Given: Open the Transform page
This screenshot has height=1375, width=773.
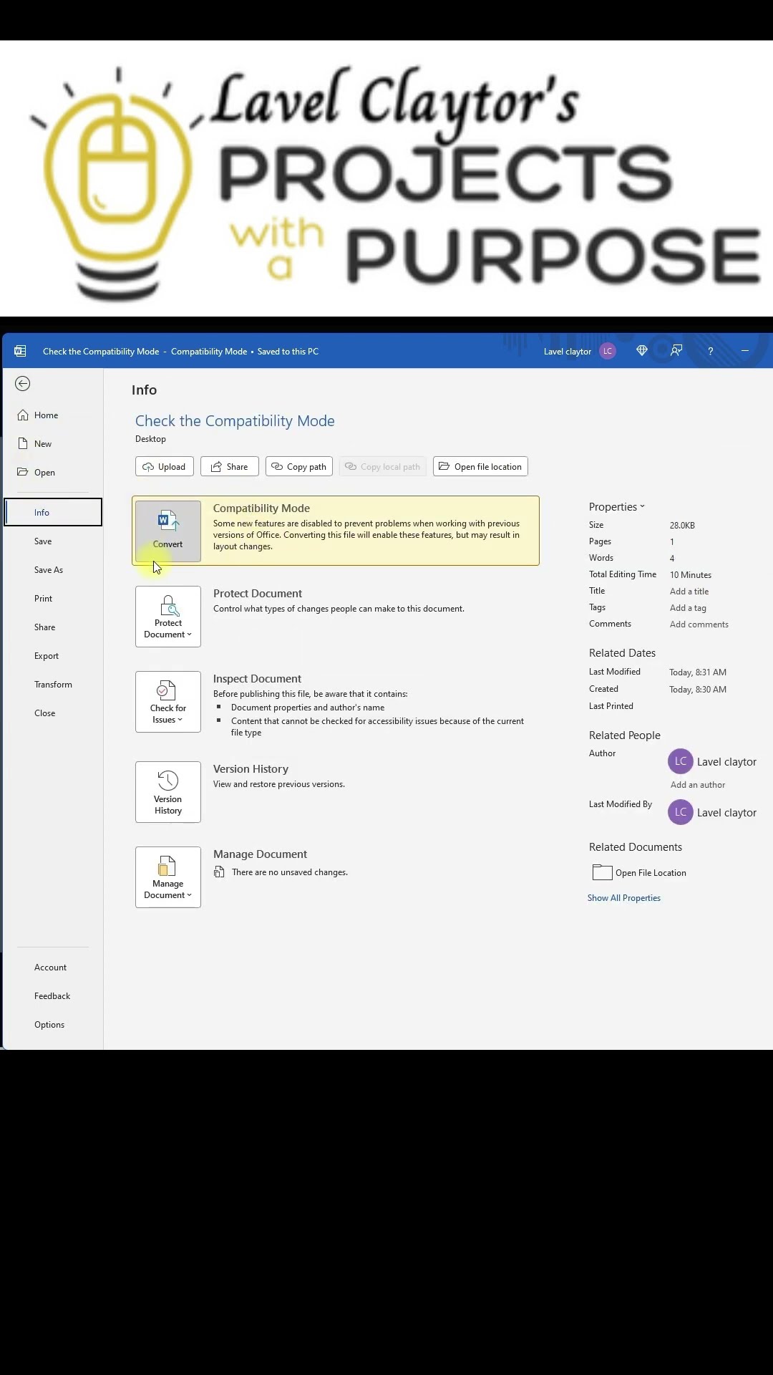Looking at the screenshot, I should tap(53, 685).
